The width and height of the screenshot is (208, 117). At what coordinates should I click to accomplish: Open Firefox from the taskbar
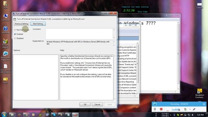(x=19, y=115)
